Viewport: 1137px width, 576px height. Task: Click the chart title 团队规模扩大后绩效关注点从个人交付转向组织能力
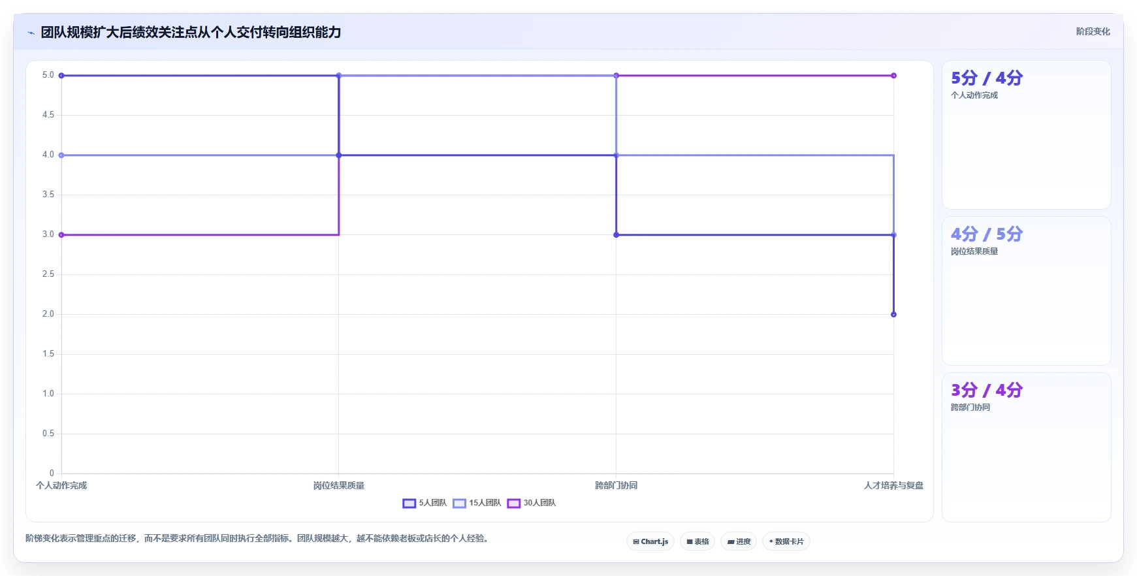point(191,33)
